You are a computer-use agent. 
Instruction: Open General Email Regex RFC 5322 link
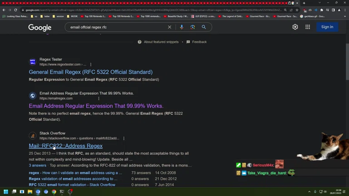pos(90,72)
